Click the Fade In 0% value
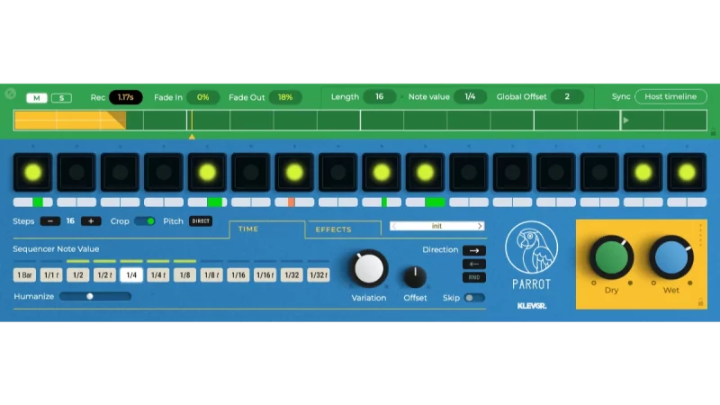The image size is (720, 405). pos(203,97)
